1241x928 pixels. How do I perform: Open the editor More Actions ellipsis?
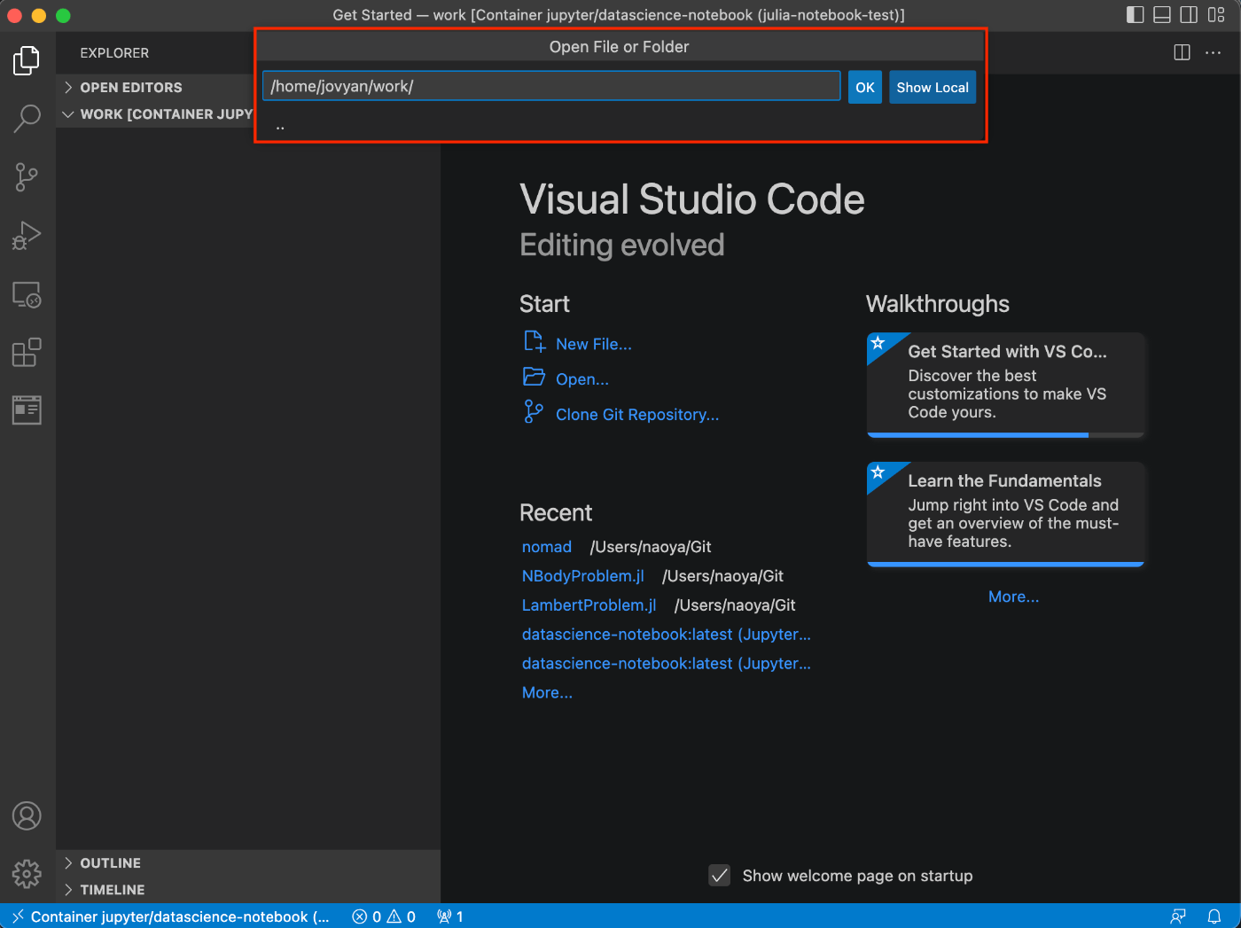1213,52
